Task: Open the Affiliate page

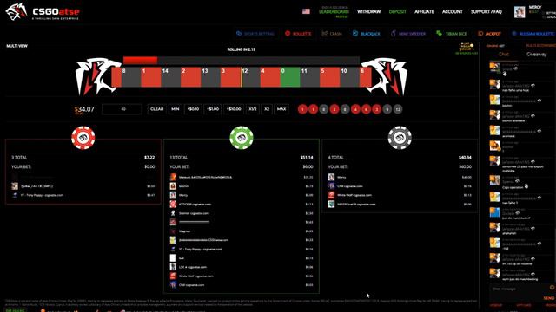Action: 424,11
